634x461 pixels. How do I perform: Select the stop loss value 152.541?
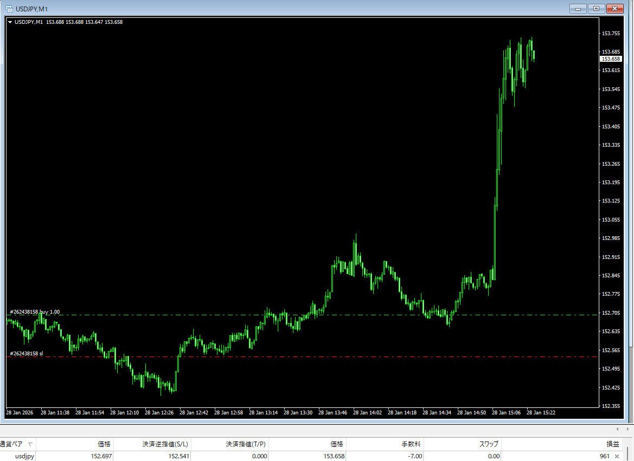click(x=179, y=456)
